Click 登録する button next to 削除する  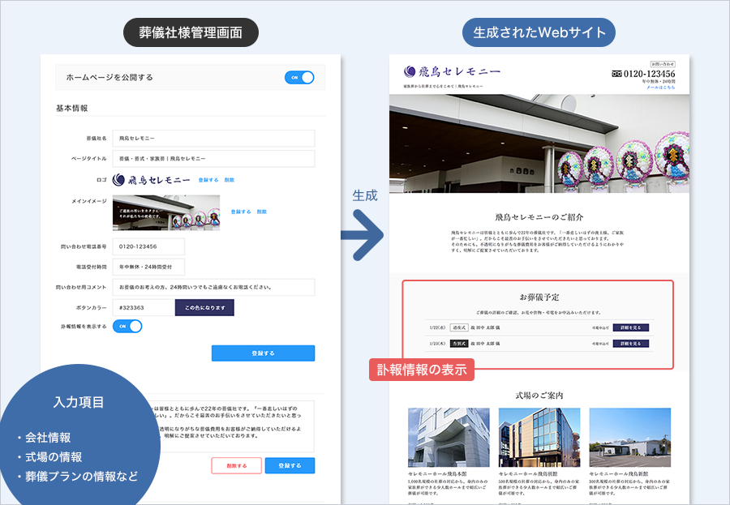pyautogui.click(x=290, y=465)
